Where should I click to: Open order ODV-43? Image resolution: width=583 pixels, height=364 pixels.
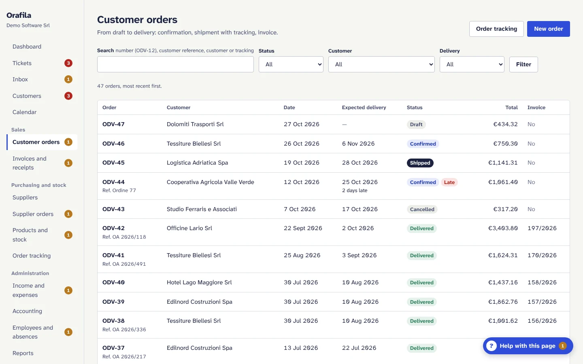coord(113,209)
